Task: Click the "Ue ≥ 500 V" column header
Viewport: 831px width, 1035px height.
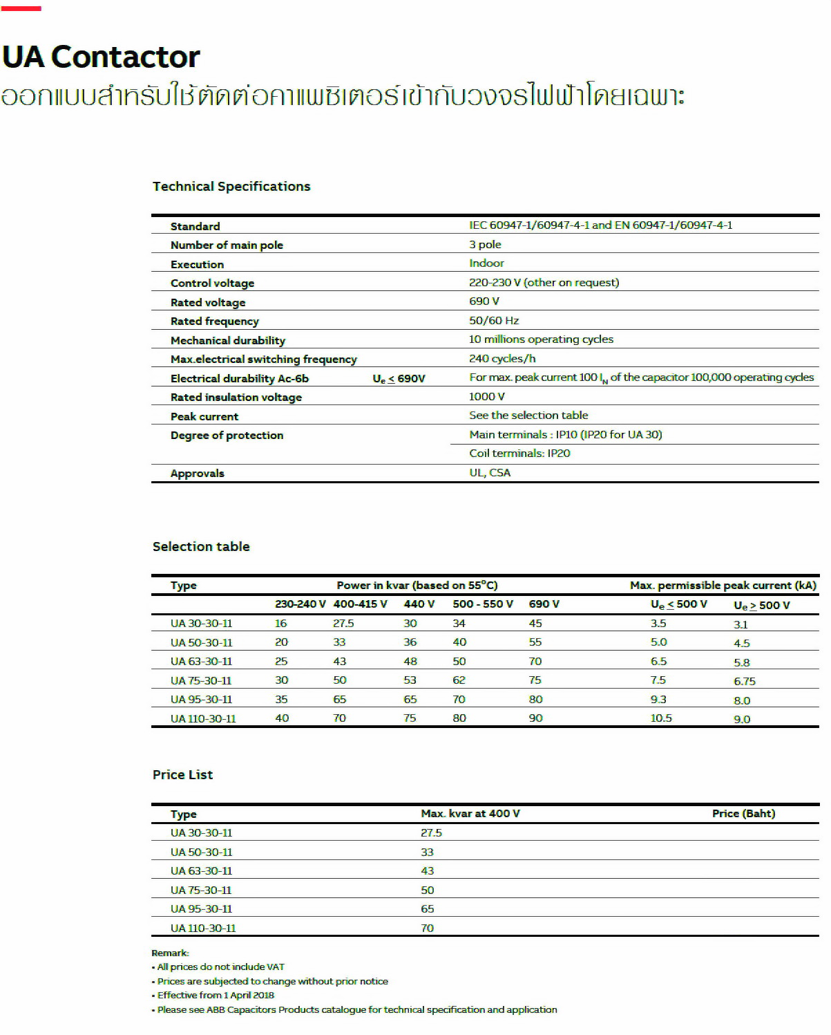Action: coord(762,605)
